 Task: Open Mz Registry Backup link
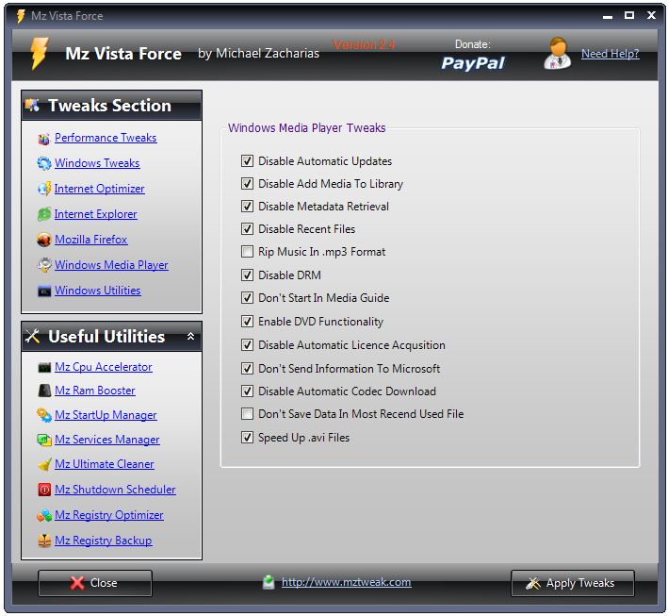(103, 541)
